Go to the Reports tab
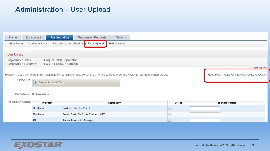This screenshot has height=151, width=270. (x=121, y=37)
